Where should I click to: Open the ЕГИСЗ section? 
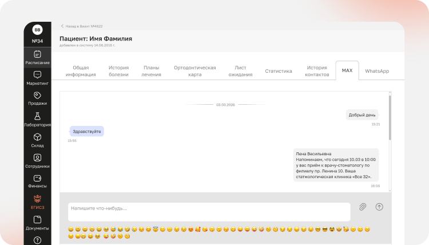point(38,202)
